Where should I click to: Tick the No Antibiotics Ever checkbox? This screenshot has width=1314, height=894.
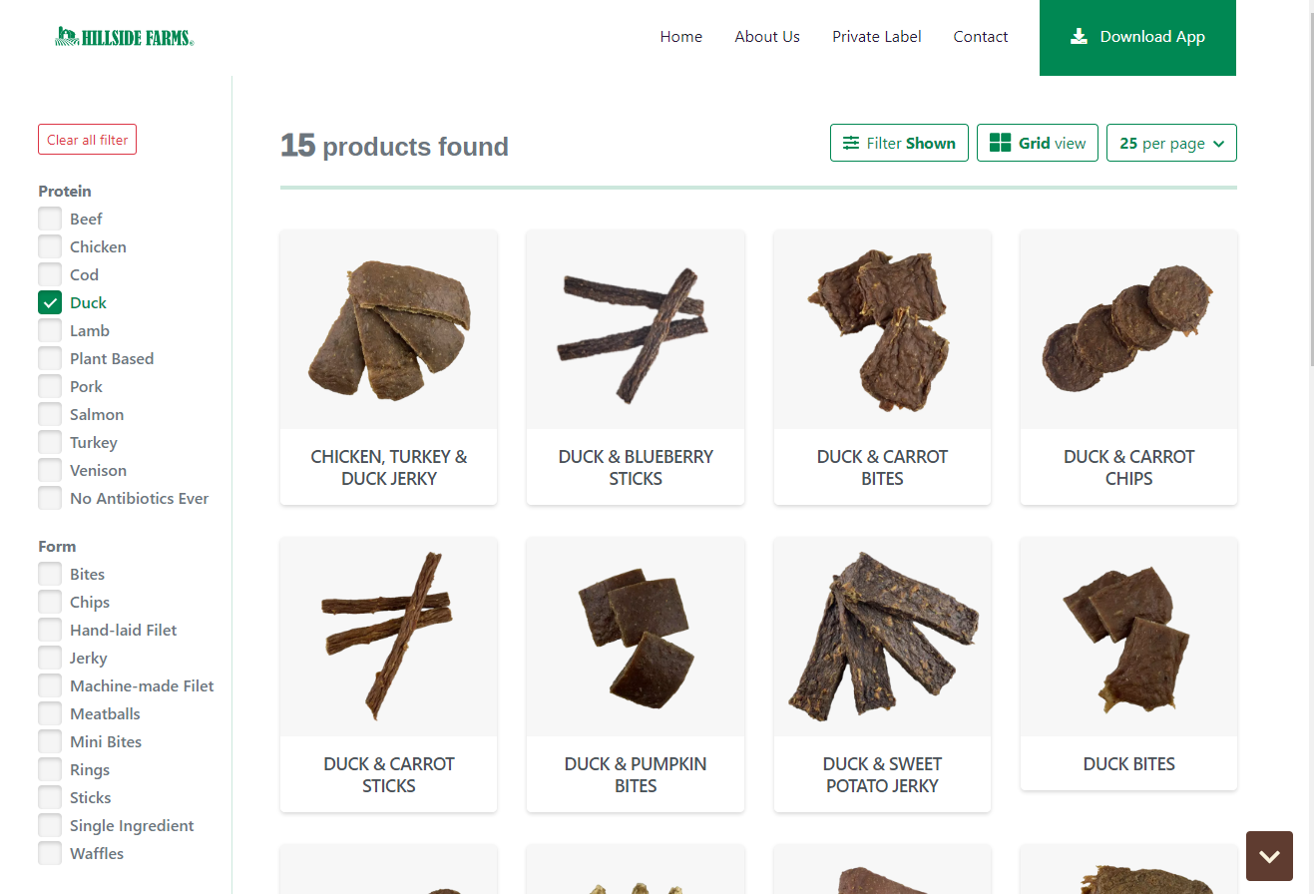tap(50, 498)
